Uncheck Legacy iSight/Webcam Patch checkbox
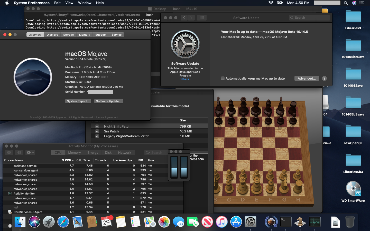This screenshot has width=370, height=231. pyautogui.click(x=97, y=136)
